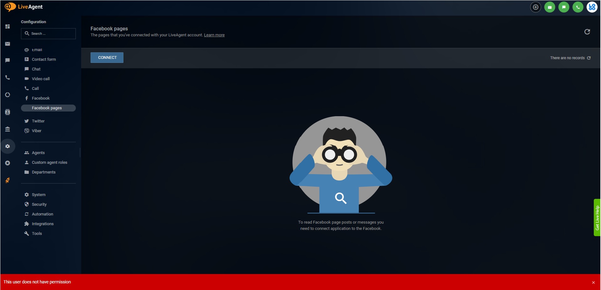Click the CONNECT button

tap(107, 58)
